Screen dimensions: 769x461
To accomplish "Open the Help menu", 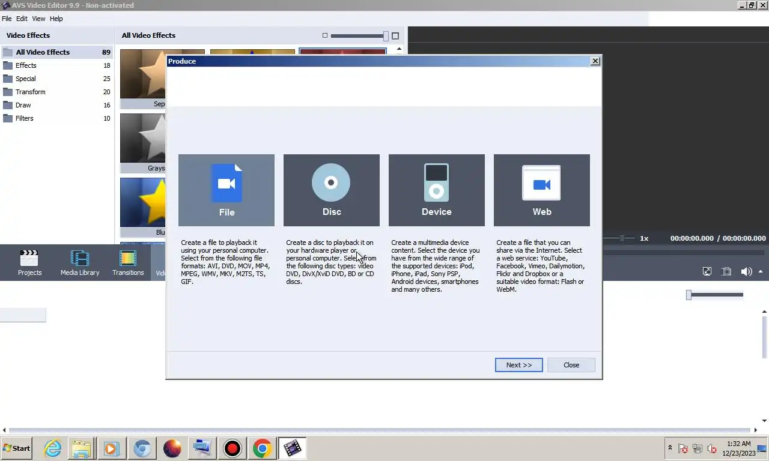I will (56, 19).
